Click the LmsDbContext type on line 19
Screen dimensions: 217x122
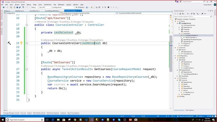[64, 33]
